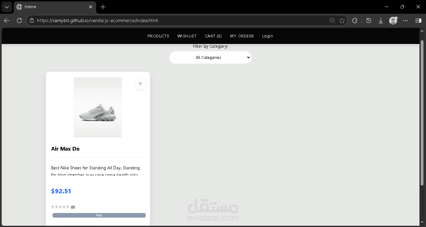426x227 pixels.
Task: Open browsing history icon
Action: (x=368, y=20)
